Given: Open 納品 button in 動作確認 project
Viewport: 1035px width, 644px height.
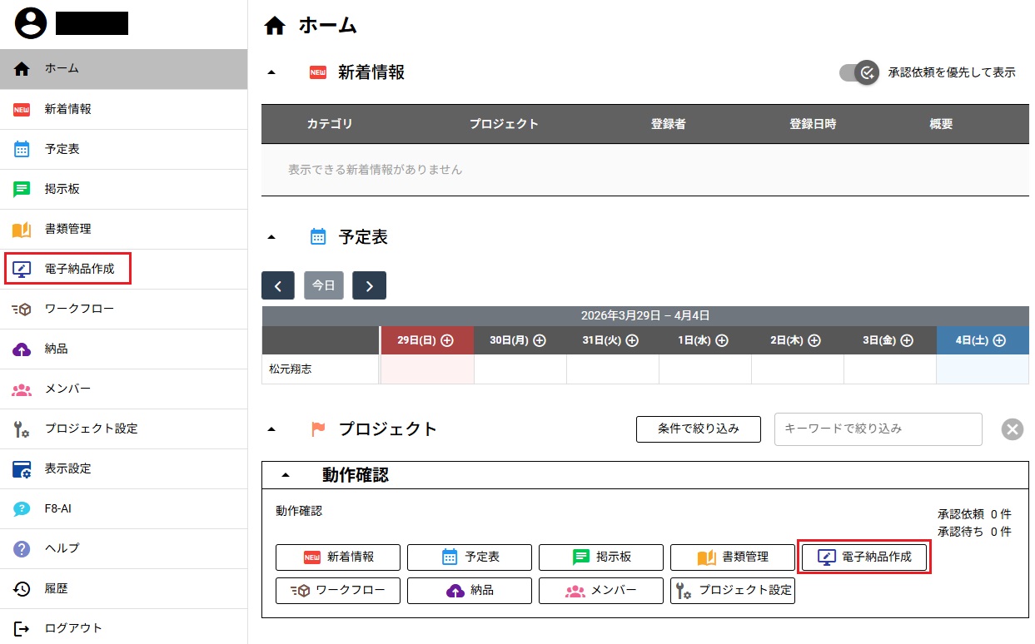Looking at the screenshot, I should tap(470, 591).
